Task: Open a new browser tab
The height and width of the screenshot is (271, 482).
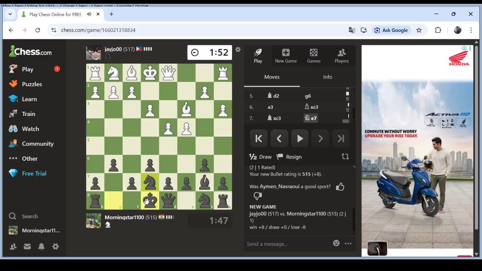Action: pos(111,14)
